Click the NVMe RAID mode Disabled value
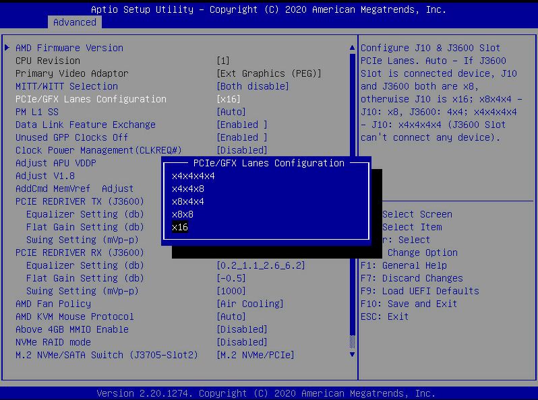Screen dimensions: 538x400 (241, 342)
